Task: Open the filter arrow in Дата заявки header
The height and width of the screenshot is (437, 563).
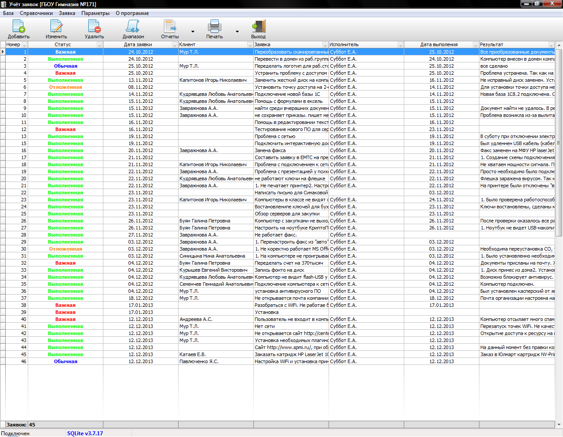Action: (175, 45)
